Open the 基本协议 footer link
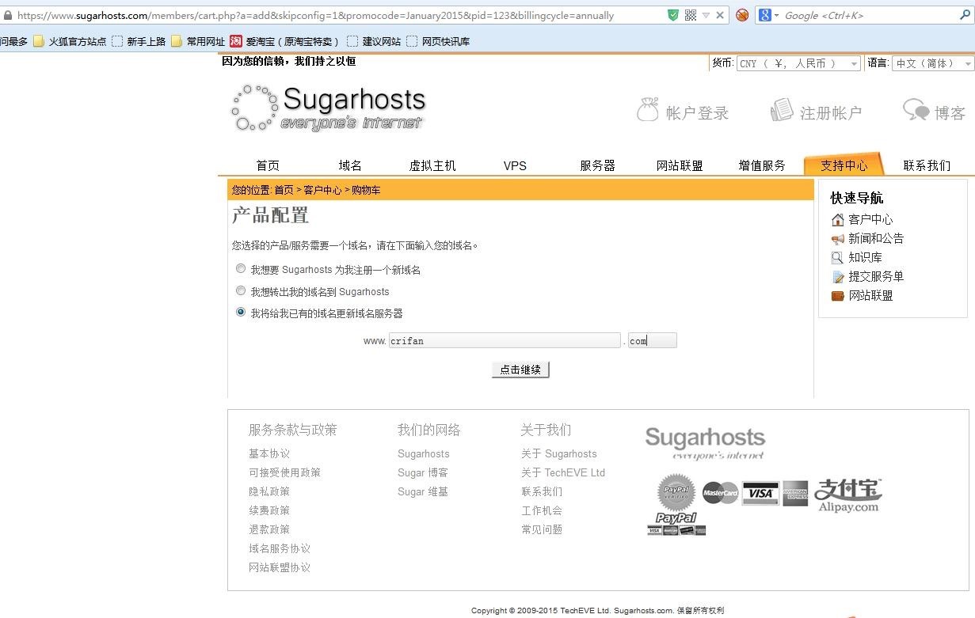Screen dimensions: 975x618 tap(269, 453)
